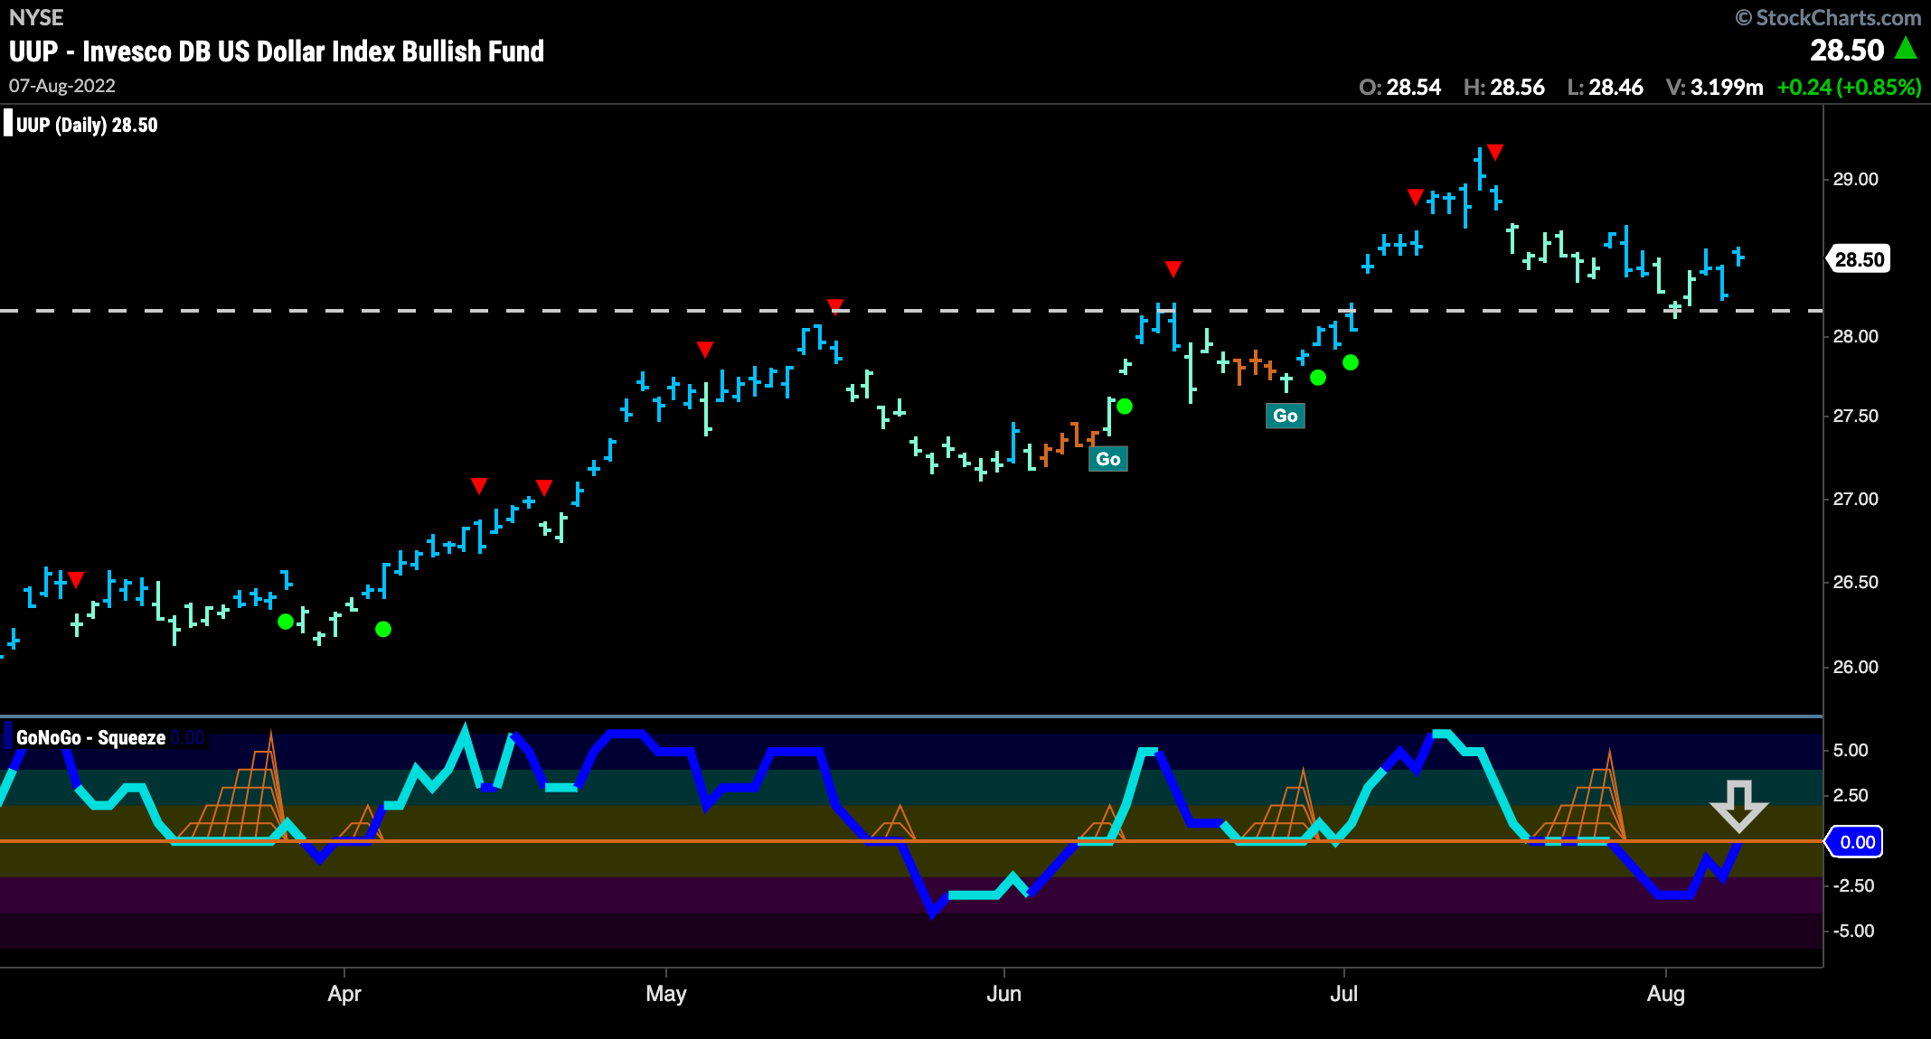Click the green dot just after July start
The image size is (1931, 1039).
click(x=1351, y=362)
